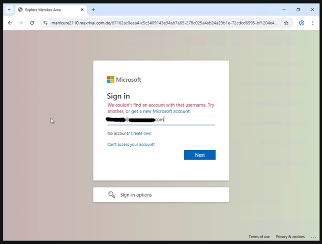Image resolution: width=322 pixels, height=244 pixels.
Task: Open a new browser tab
Action: tap(93, 10)
